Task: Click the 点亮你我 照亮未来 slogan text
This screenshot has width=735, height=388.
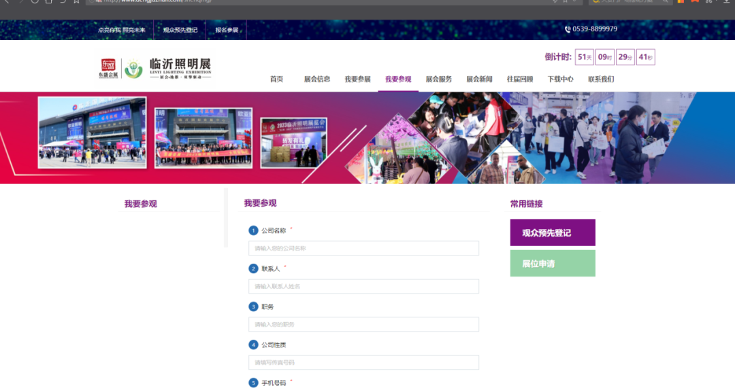Action: pos(121,30)
